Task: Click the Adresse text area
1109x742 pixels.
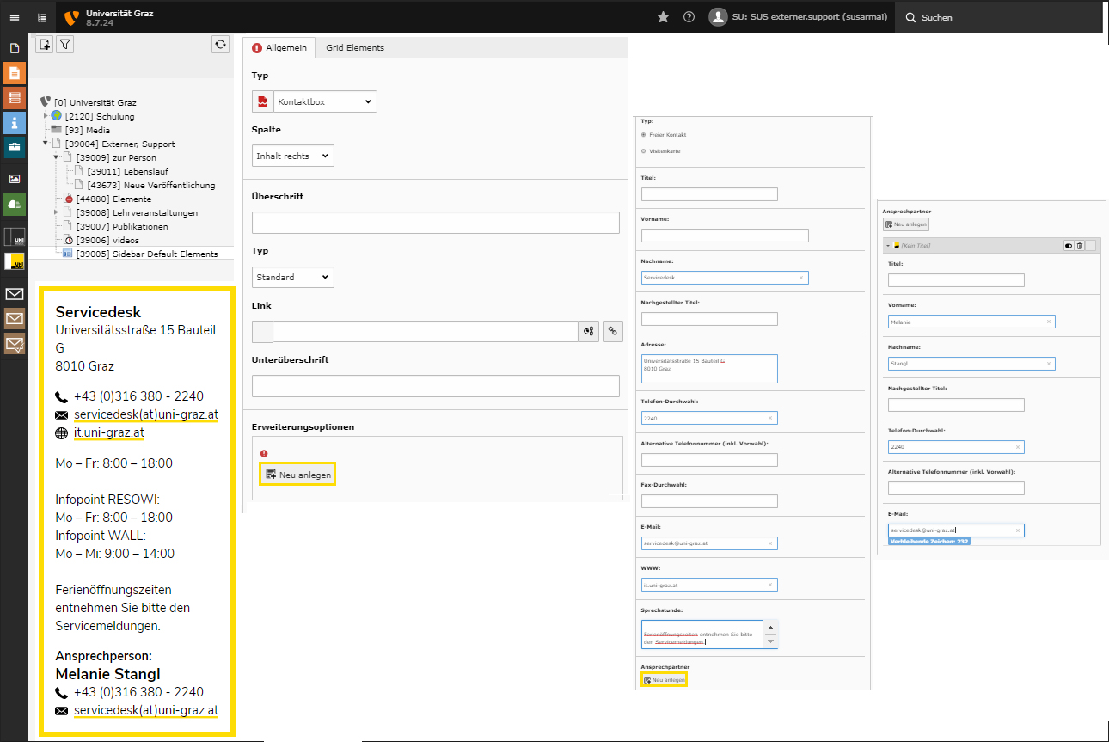Action: click(x=709, y=369)
